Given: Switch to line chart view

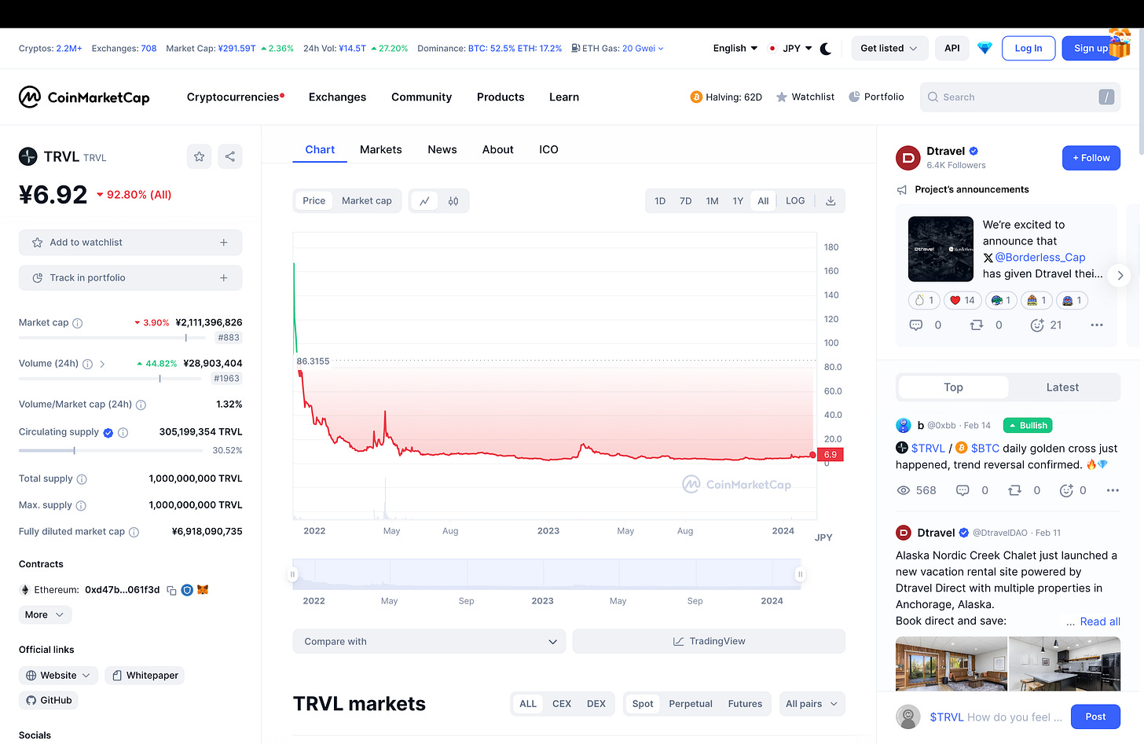Looking at the screenshot, I should pyautogui.click(x=424, y=201).
